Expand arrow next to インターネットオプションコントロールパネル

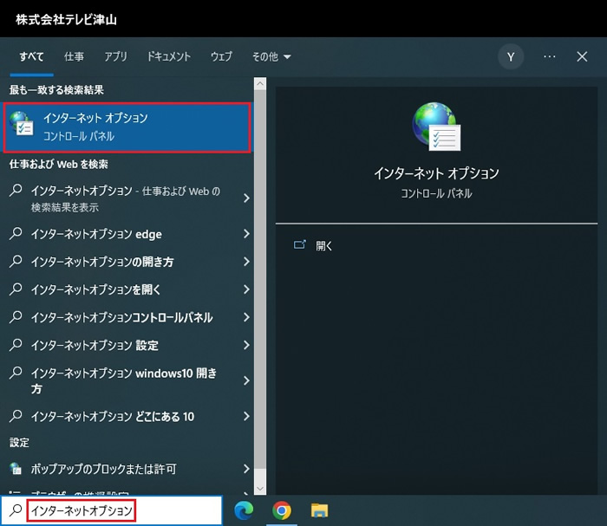(x=246, y=317)
